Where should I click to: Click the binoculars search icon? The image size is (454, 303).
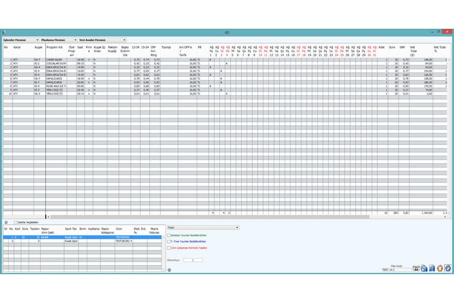coord(416,268)
